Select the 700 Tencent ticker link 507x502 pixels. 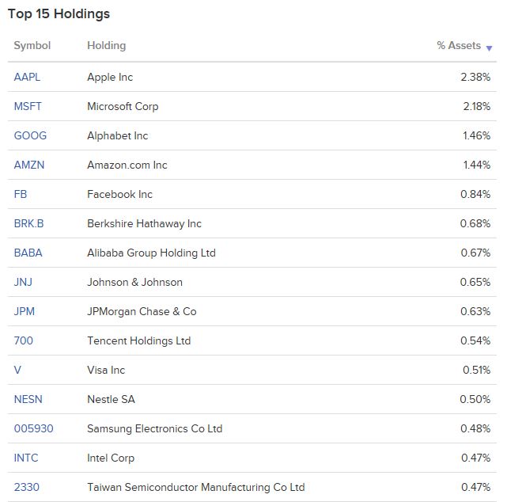[x=24, y=340]
